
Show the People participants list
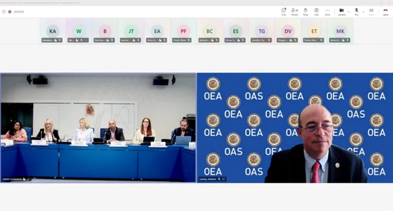pos(295,12)
